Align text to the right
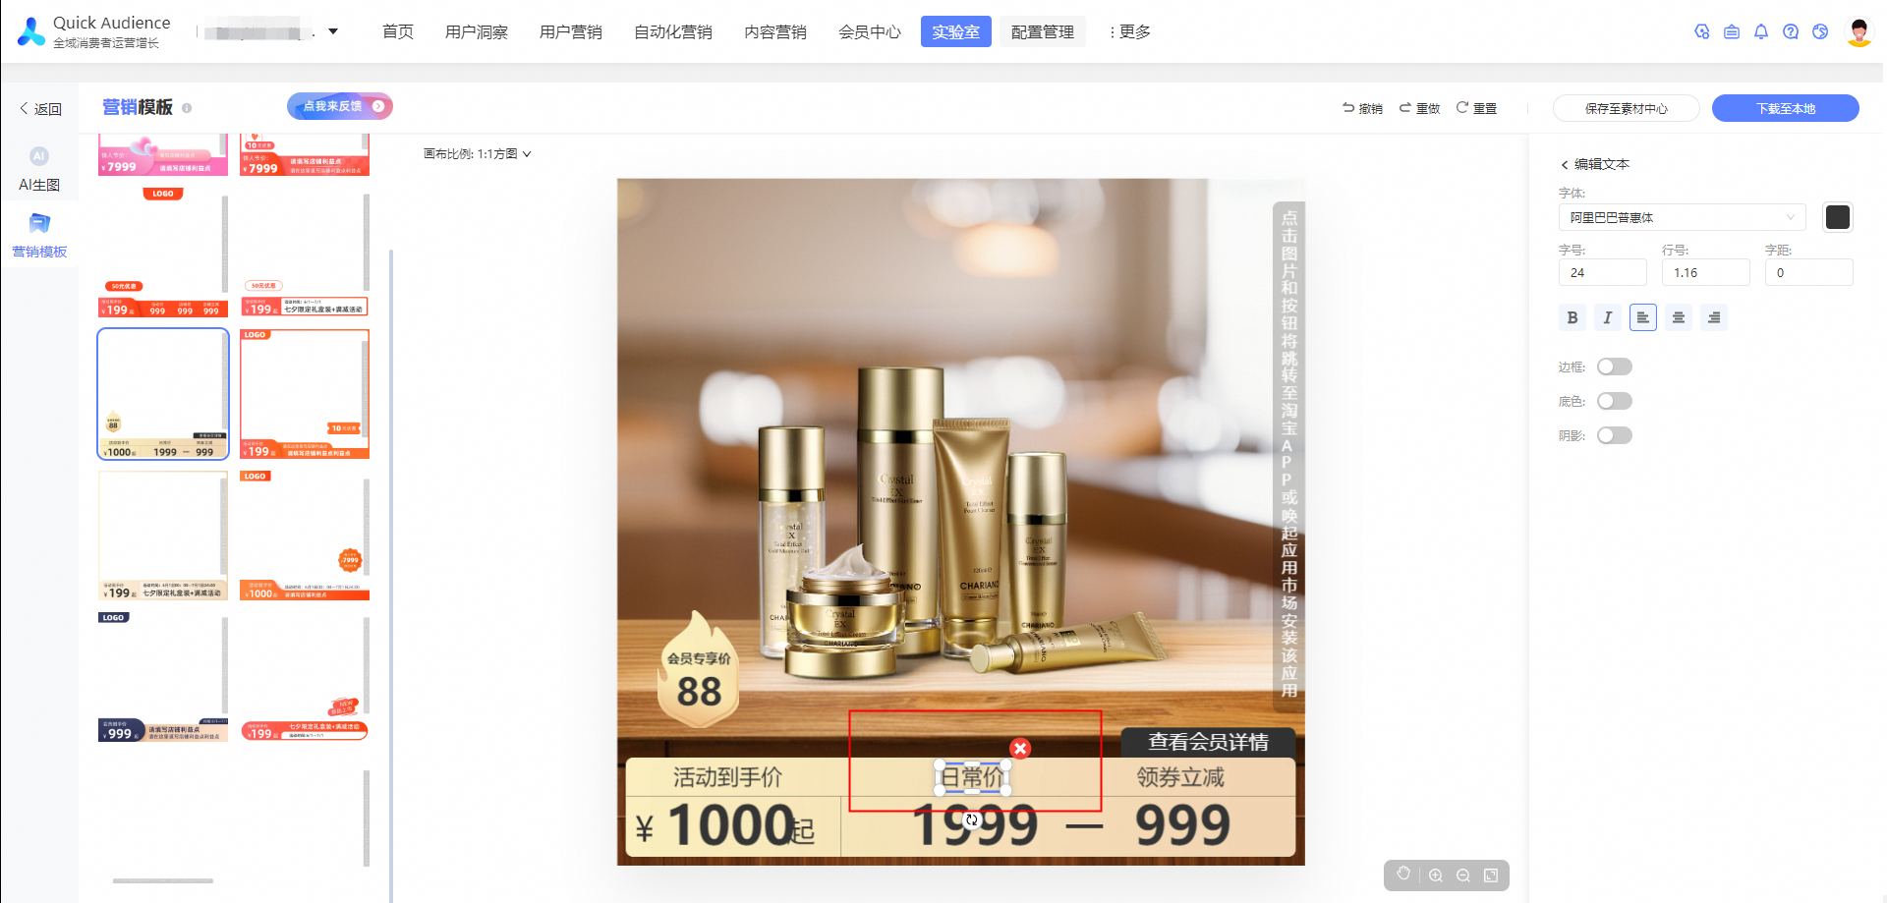Image resolution: width=1887 pixels, height=903 pixels. [x=1714, y=317]
